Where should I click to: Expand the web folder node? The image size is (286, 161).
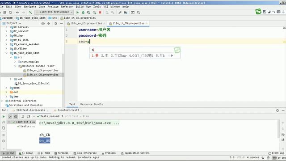11,79
